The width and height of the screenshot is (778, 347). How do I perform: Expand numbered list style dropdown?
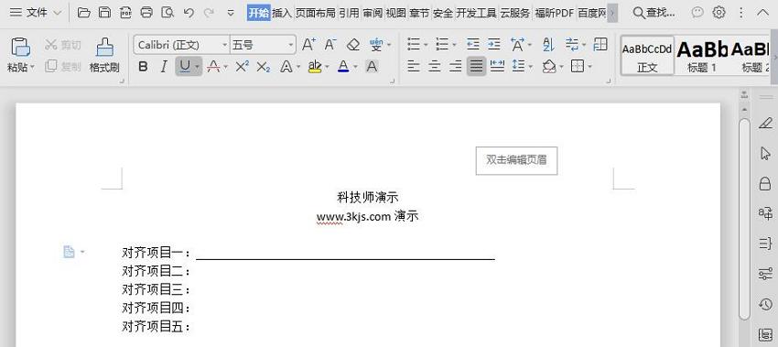click(x=455, y=45)
